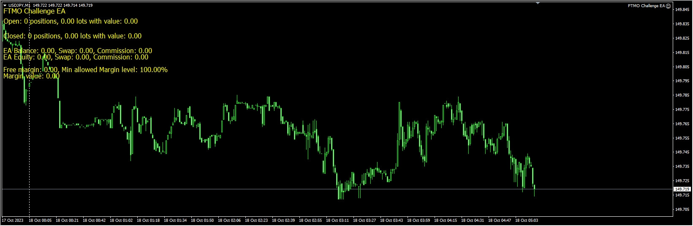
Task: Click the '18 Oct 04:15' time axis label
Action: click(446, 221)
